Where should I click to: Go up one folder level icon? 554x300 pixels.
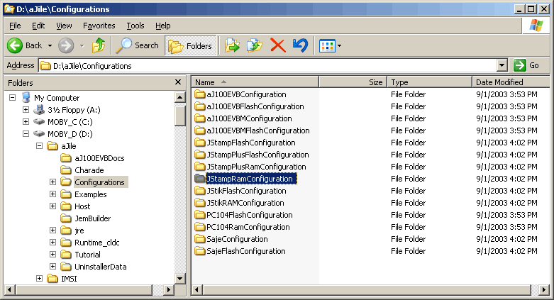click(x=99, y=45)
